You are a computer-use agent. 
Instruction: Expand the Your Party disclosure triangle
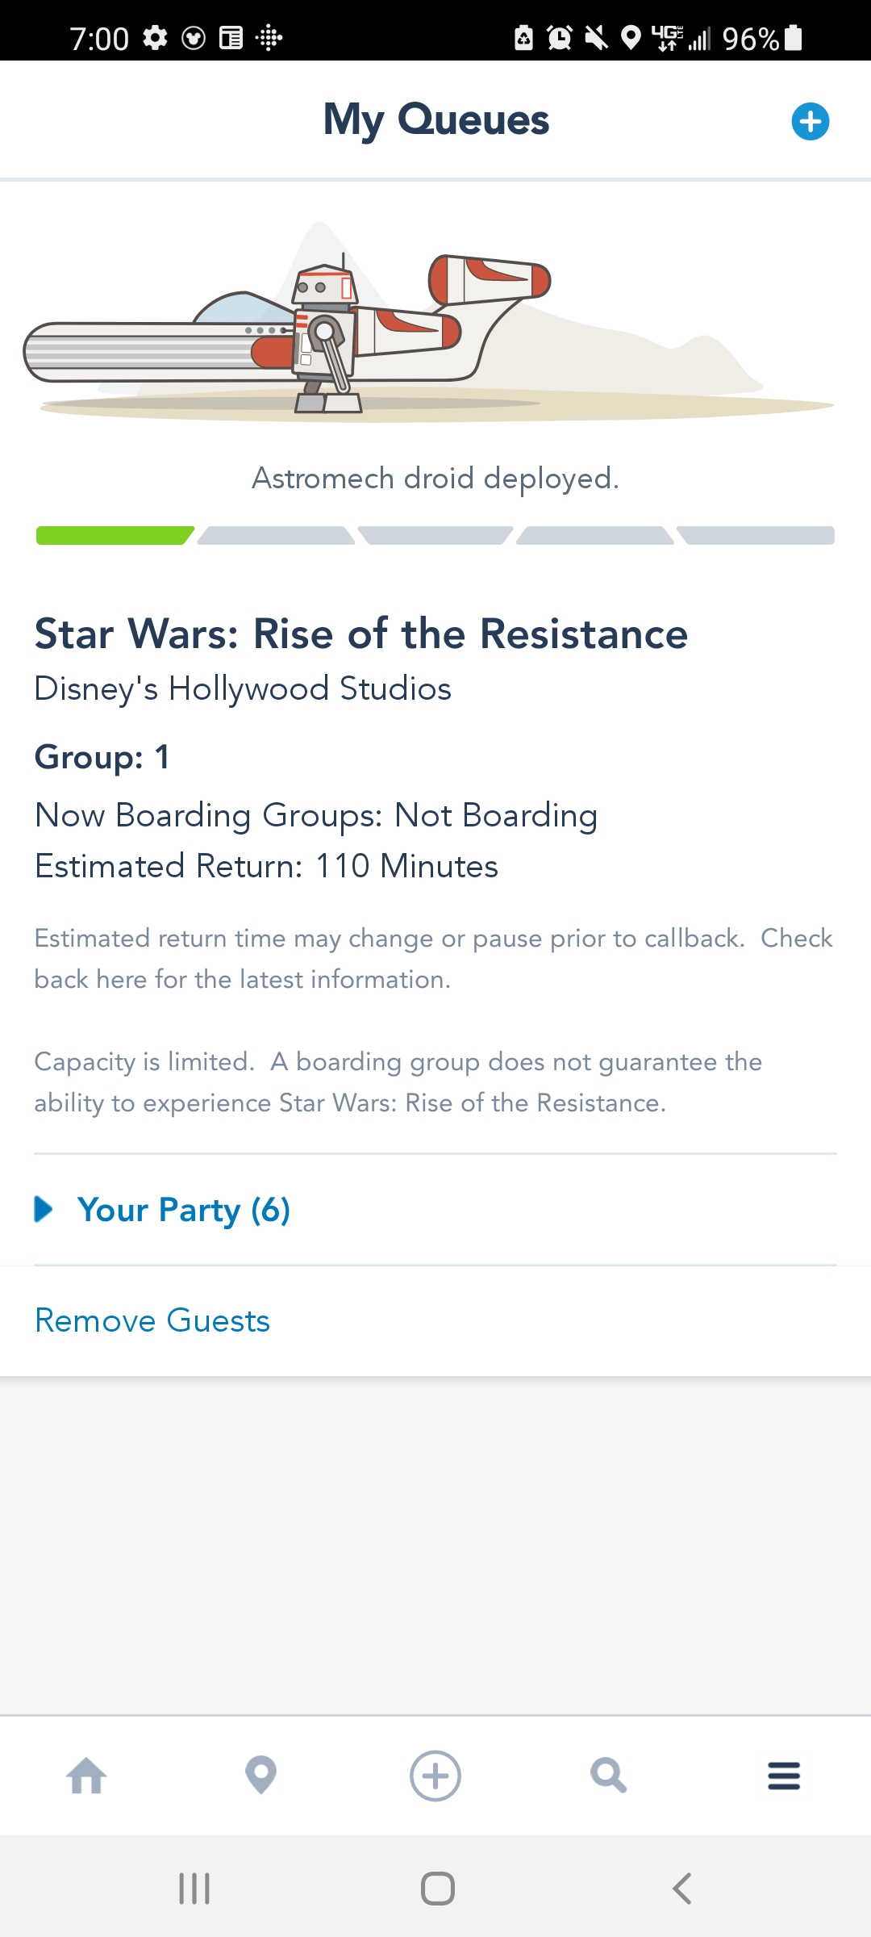(x=44, y=1209)
